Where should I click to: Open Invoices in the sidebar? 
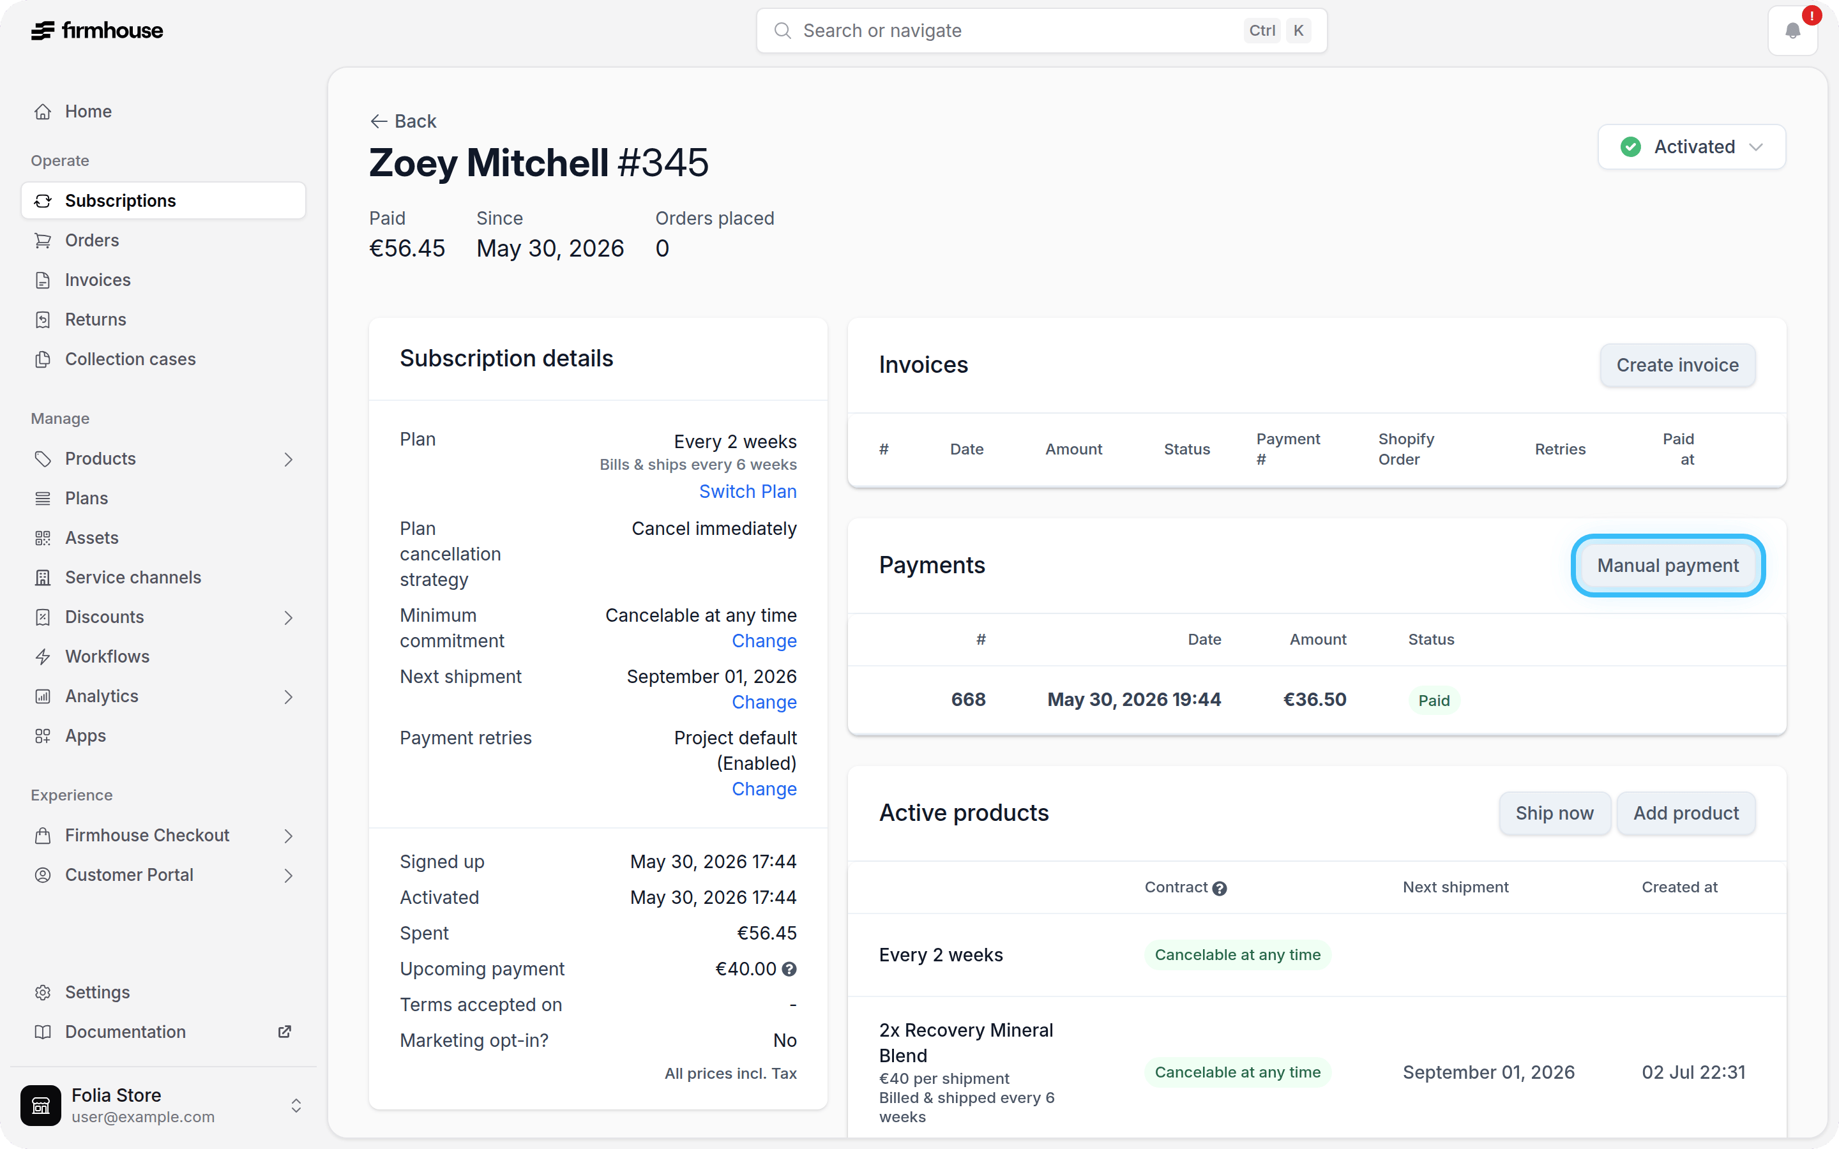(163, 280)
